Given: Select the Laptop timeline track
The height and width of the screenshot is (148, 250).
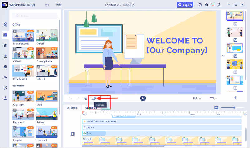Looking at the screenshot, I should [x=162, y=127].
